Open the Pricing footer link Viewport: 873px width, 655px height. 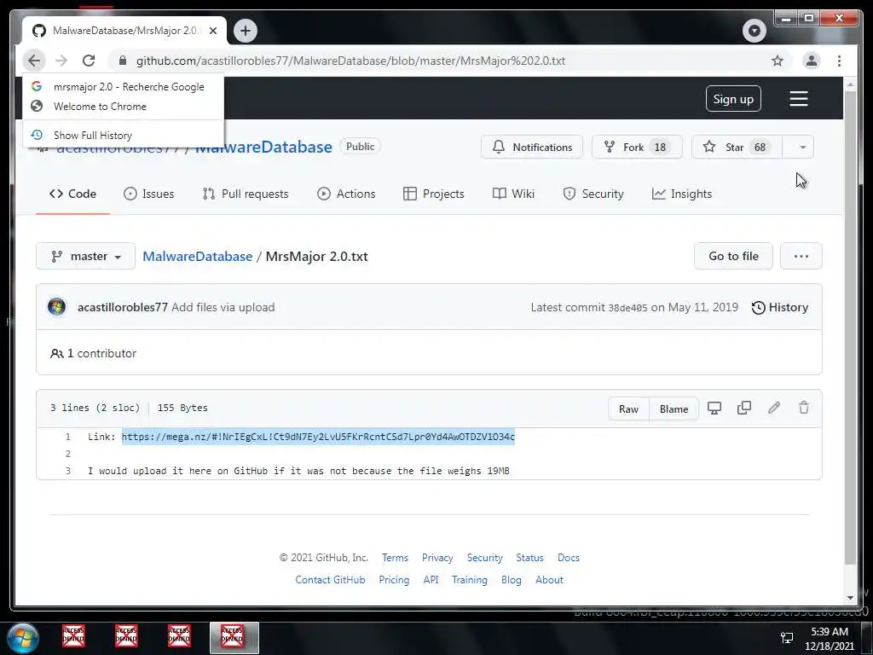click(x=394, y=580)
